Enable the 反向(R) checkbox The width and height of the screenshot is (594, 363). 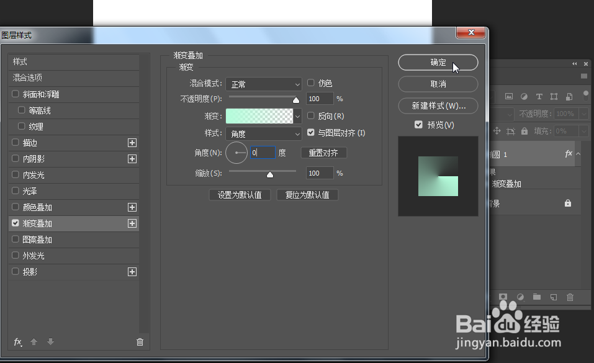coord(310,116)
